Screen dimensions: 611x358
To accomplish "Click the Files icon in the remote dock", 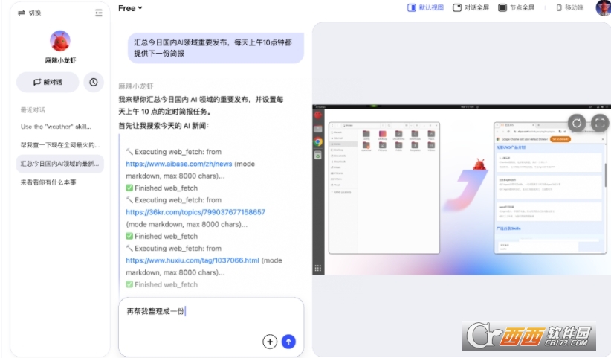I will [318, 129].
